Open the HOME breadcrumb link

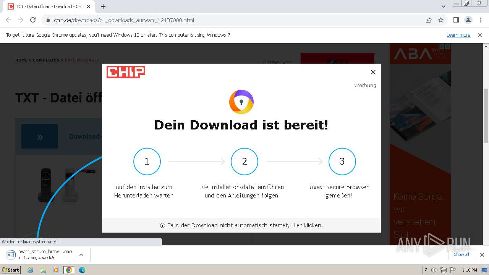21,60
